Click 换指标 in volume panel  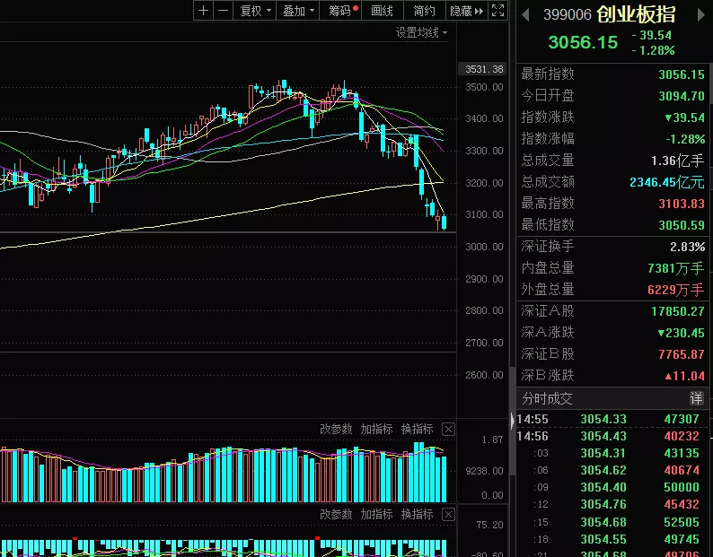(417, 429)
